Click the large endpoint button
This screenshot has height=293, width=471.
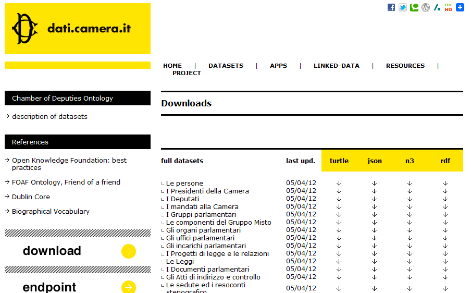pos(78,287)
